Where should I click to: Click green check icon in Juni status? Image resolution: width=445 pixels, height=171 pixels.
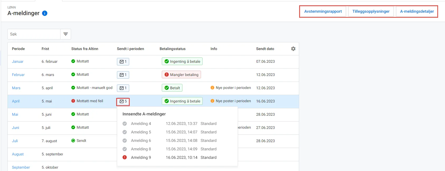pos(73,127)
